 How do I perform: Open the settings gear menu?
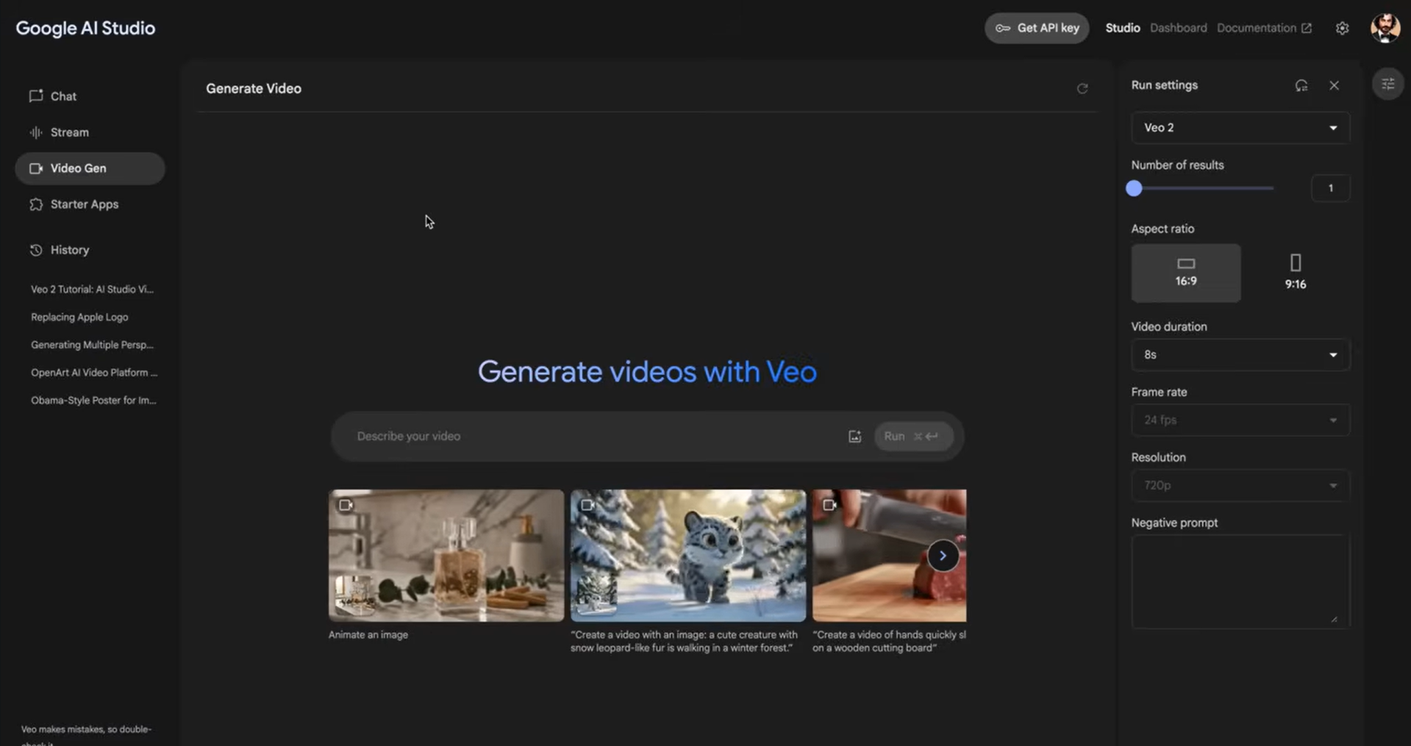1341,28
